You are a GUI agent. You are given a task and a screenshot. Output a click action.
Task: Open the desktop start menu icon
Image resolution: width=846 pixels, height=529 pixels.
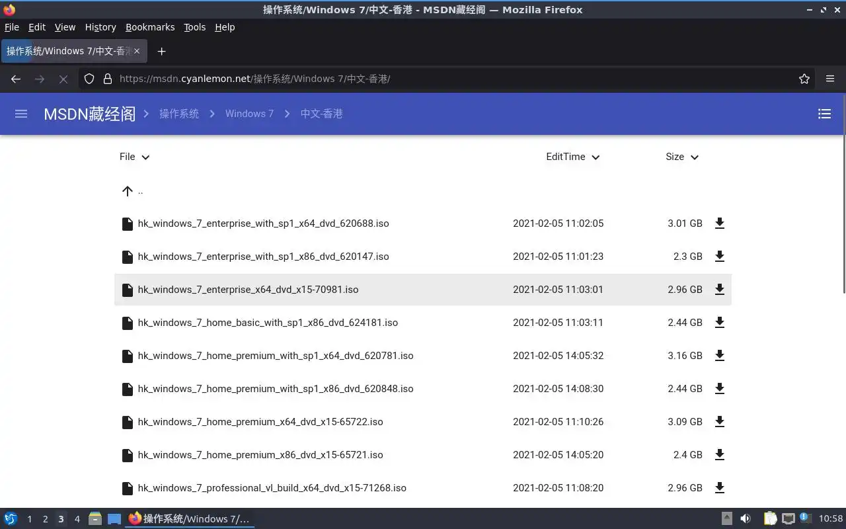(x=11, y=519)
